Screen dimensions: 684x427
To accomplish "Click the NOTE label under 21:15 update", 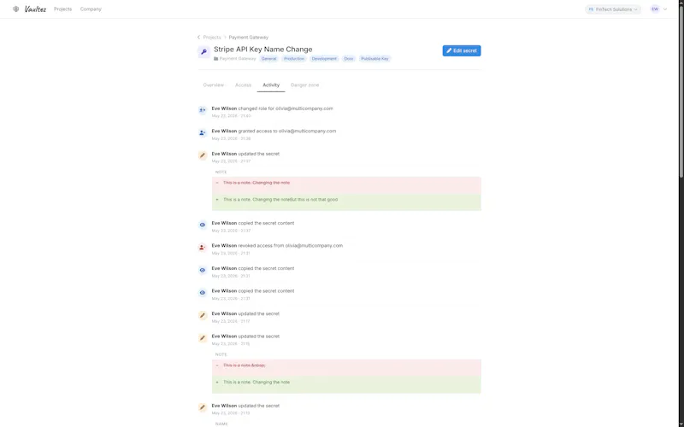I will [x=221, y=354].
